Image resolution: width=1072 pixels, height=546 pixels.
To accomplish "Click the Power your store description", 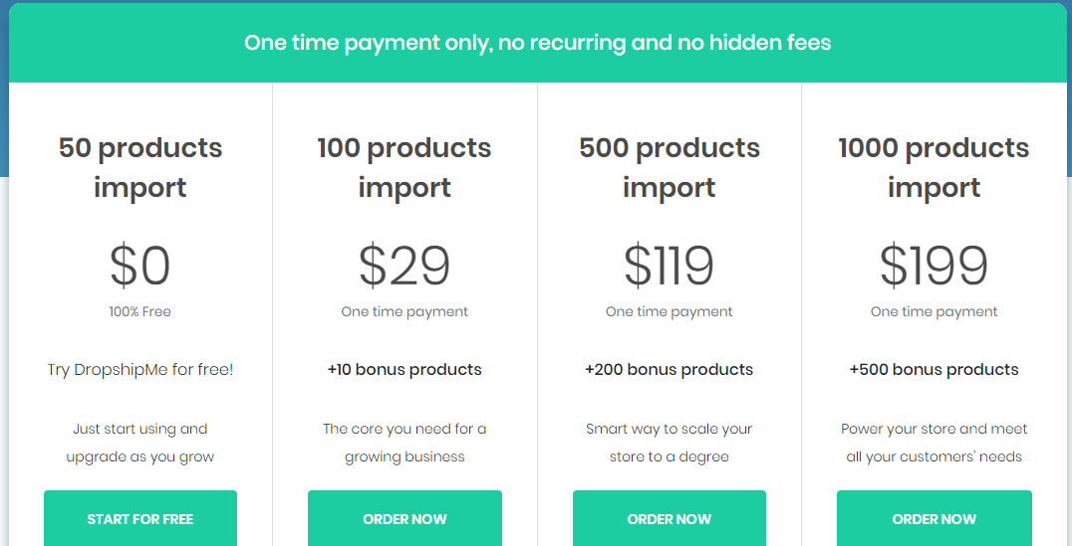I will (x=934, y=443).
